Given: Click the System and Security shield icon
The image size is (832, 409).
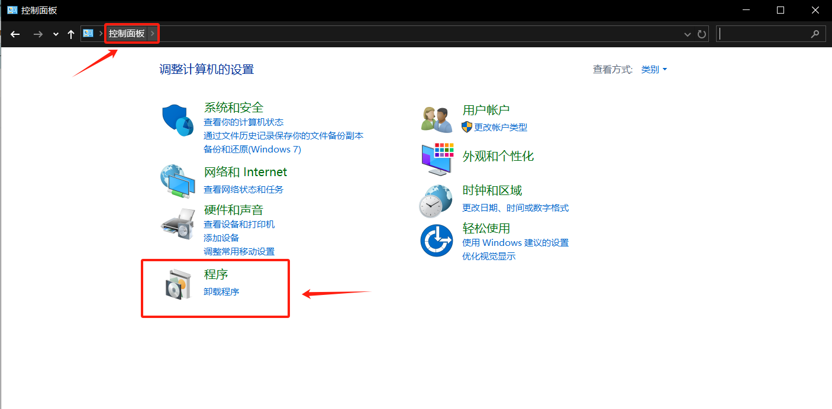Looking at the screenshot, I should click(x=178, y=120).
